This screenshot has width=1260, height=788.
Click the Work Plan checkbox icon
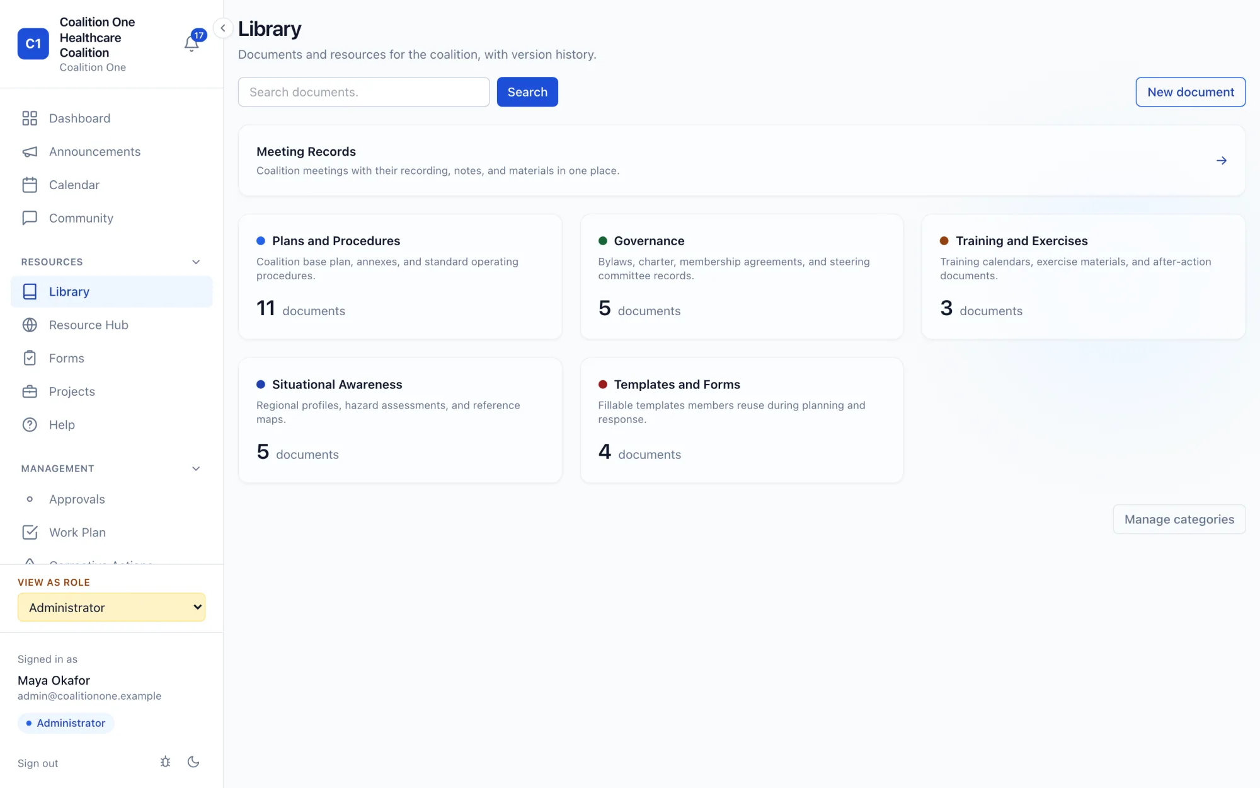point(30,533)
